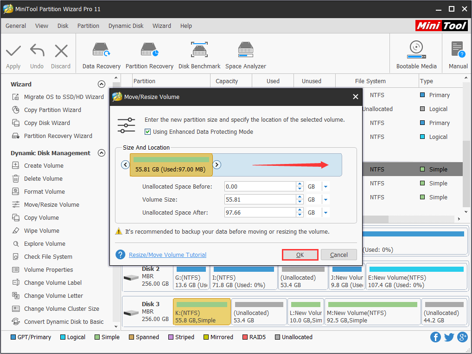Open unit dropdown for Unallocated Space After
472x354 pixels.
coord(325,213)
